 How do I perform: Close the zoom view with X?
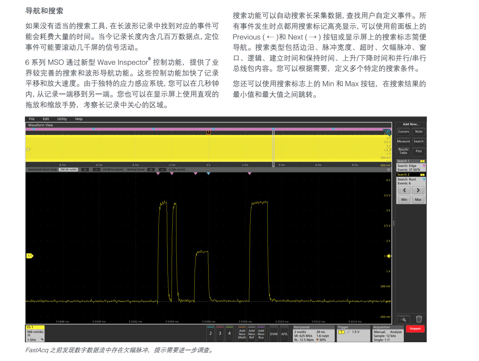pyautogui.click(x=388, y=169)
